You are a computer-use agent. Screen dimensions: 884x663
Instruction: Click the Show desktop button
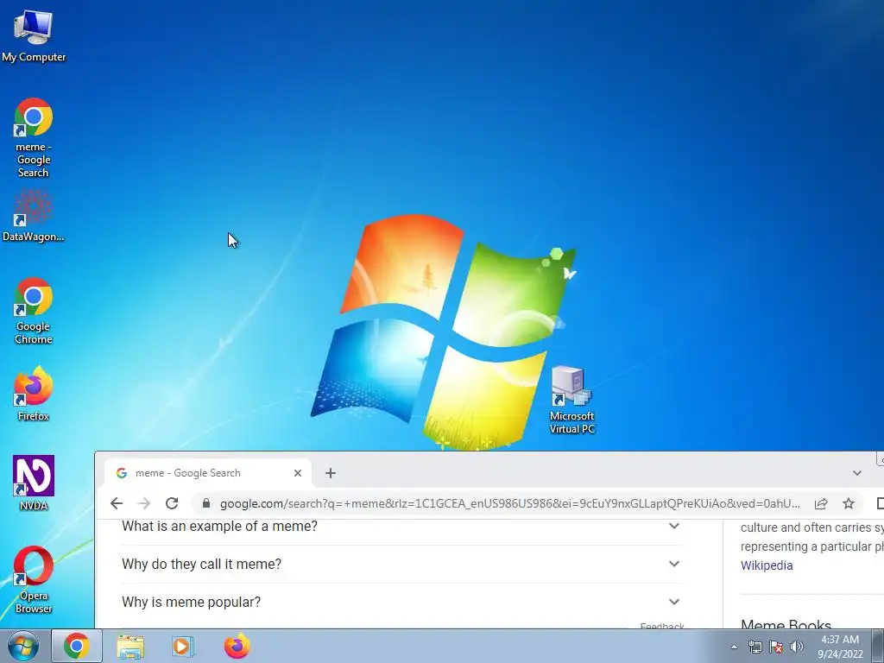click(878, 646)
